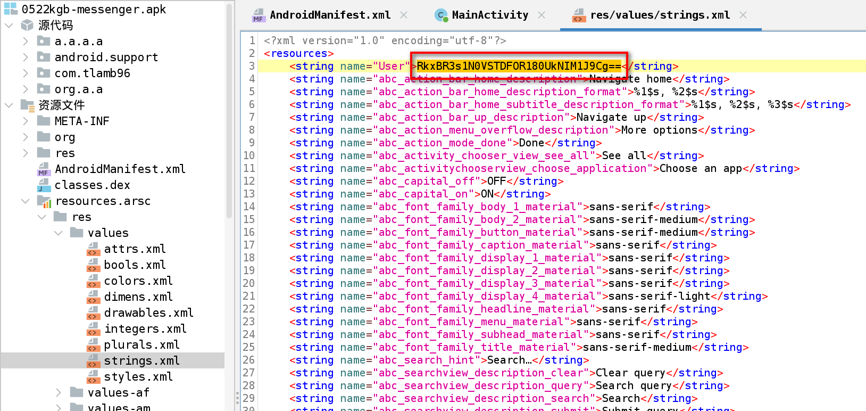Click the attrs.xml file icon
This screenshot has height=411, width=866.
click(x=94, y=249)
